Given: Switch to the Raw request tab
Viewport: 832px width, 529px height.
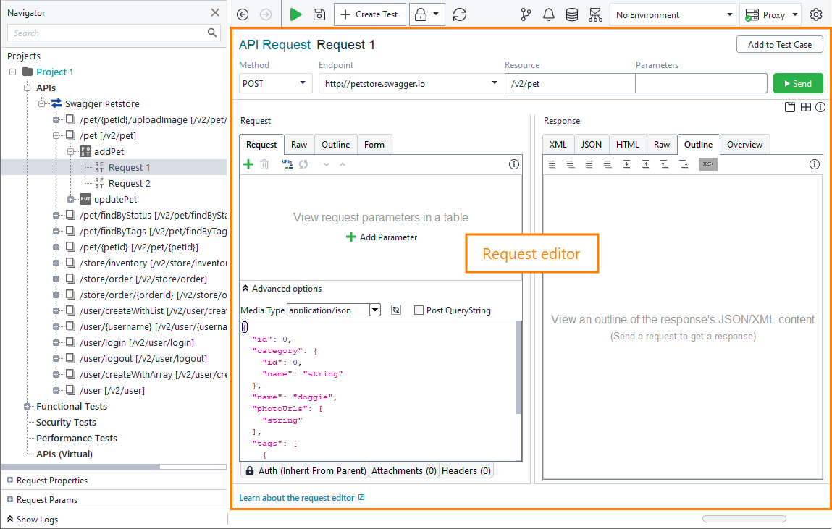Looking at the screenshot, I should 298,144.
